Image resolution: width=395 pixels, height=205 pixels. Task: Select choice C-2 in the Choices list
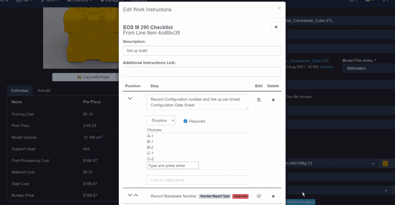point(150,159)
